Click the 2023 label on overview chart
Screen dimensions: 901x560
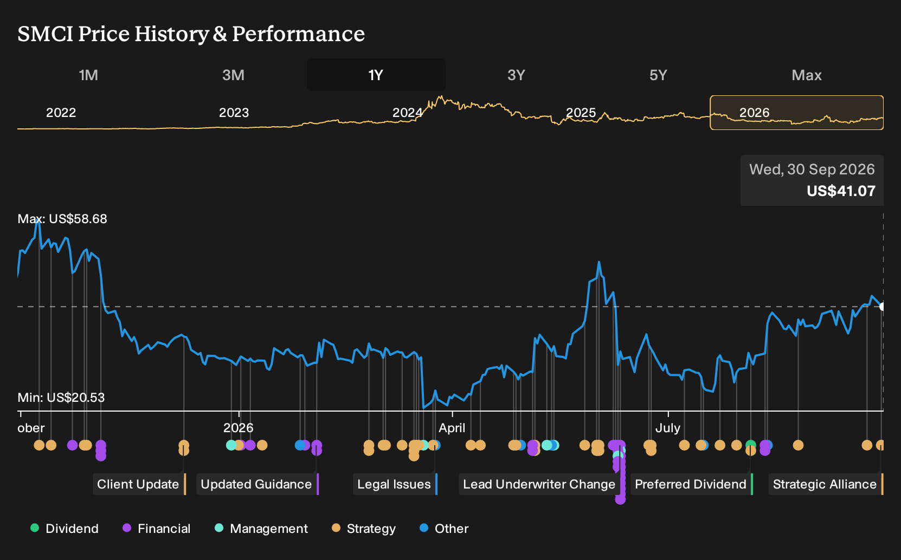point(234,113)
